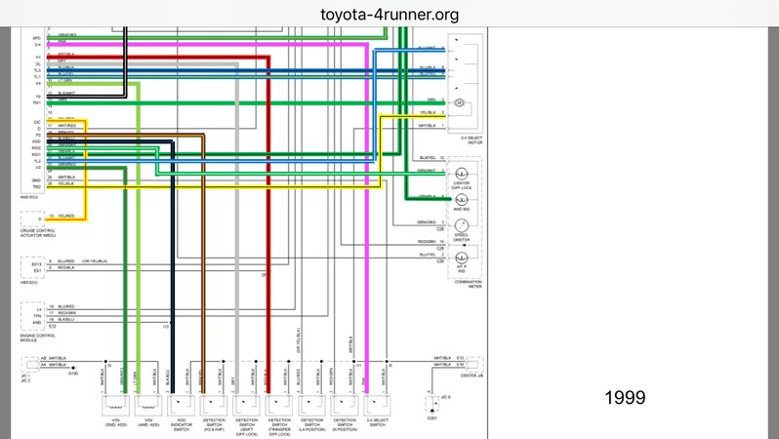Screen dimensions: 779x439
Task: Click the speedometer gauge symbol
Action: (462, 225)
